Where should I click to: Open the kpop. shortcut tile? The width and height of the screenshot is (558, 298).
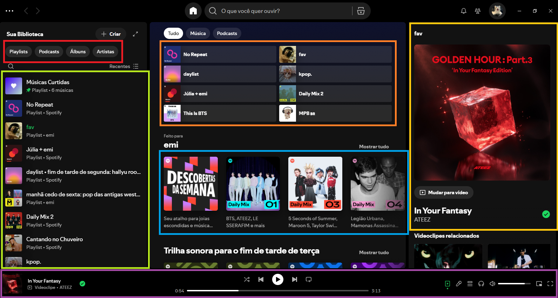coord(335,74)
